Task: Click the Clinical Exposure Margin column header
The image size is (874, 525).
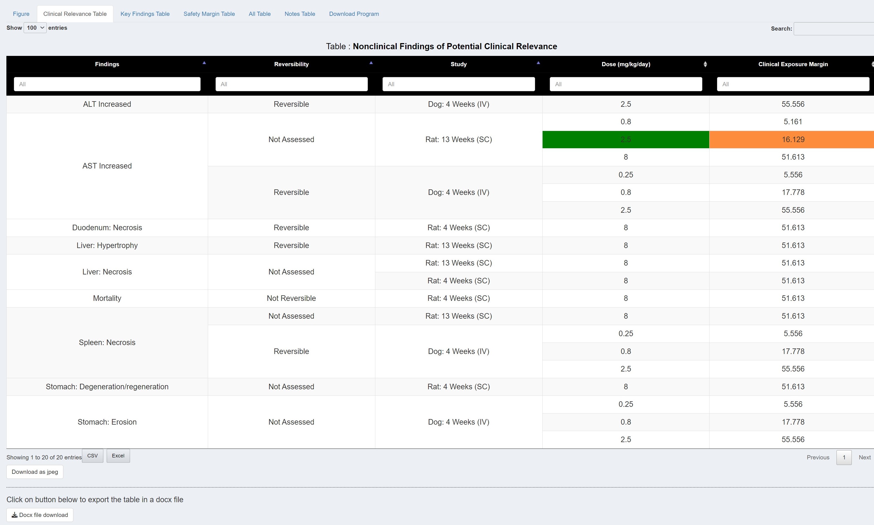Action: point(793,64)
